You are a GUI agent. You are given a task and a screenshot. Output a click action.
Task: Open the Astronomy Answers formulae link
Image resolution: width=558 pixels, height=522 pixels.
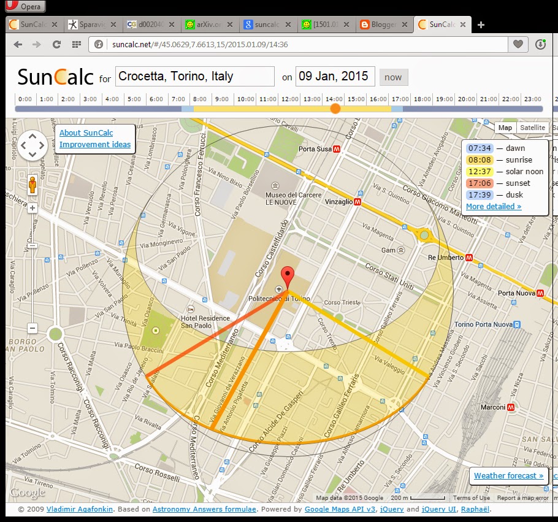point(204,509)
